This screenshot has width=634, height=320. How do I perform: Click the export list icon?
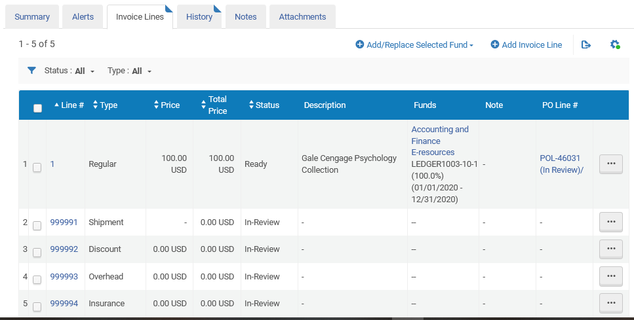[586, 44]
